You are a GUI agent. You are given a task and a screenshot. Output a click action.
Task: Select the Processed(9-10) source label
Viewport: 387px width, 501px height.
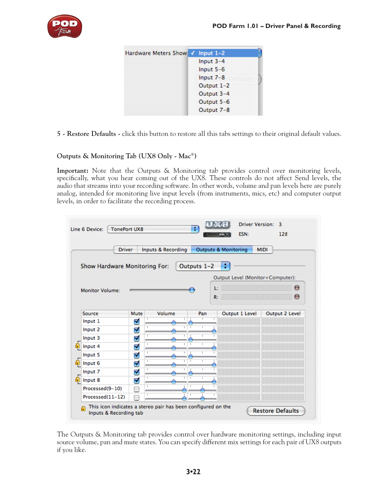click(x=102, y=389)
